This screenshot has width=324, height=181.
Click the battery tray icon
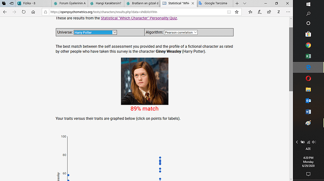click(x=303, y=142)
